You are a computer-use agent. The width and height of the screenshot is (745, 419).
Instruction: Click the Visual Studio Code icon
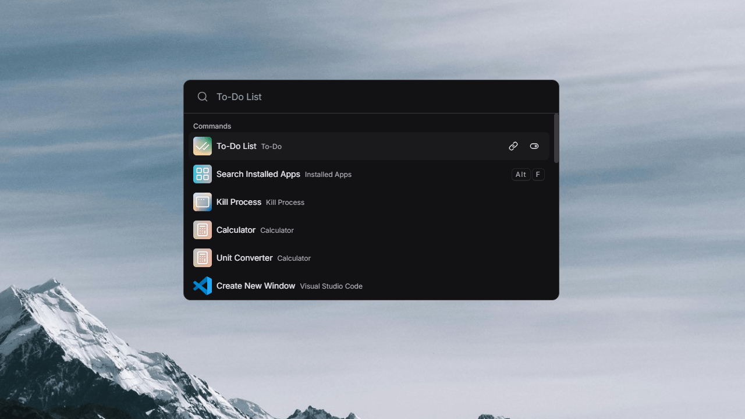pyautogui.click(x=202, y=286)
